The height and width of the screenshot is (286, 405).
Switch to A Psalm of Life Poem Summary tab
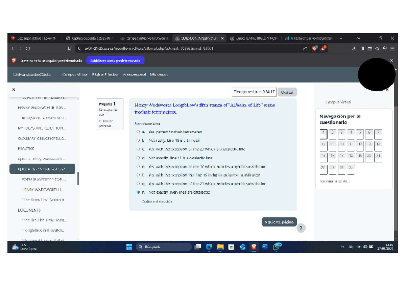308,38
